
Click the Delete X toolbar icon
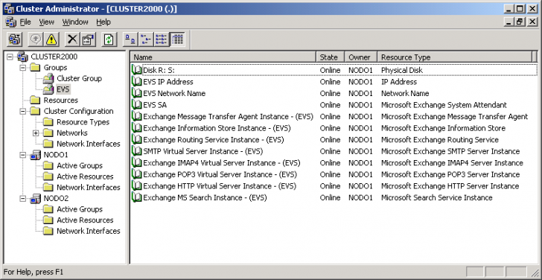(73, 39)
